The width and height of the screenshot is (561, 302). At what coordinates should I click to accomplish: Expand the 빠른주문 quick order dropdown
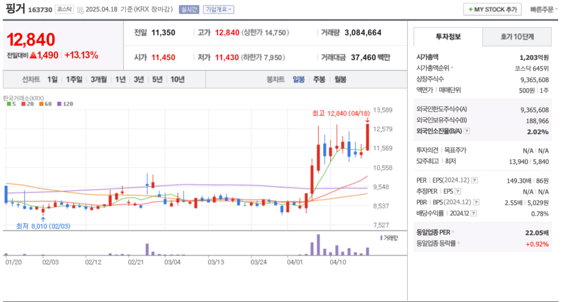[x=544, y=9]
